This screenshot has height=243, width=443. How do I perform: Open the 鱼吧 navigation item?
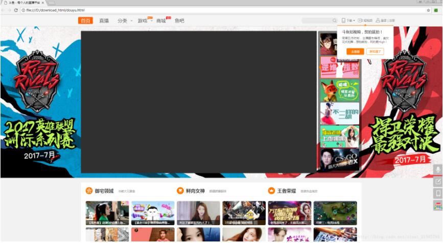[x=179, y=20]
